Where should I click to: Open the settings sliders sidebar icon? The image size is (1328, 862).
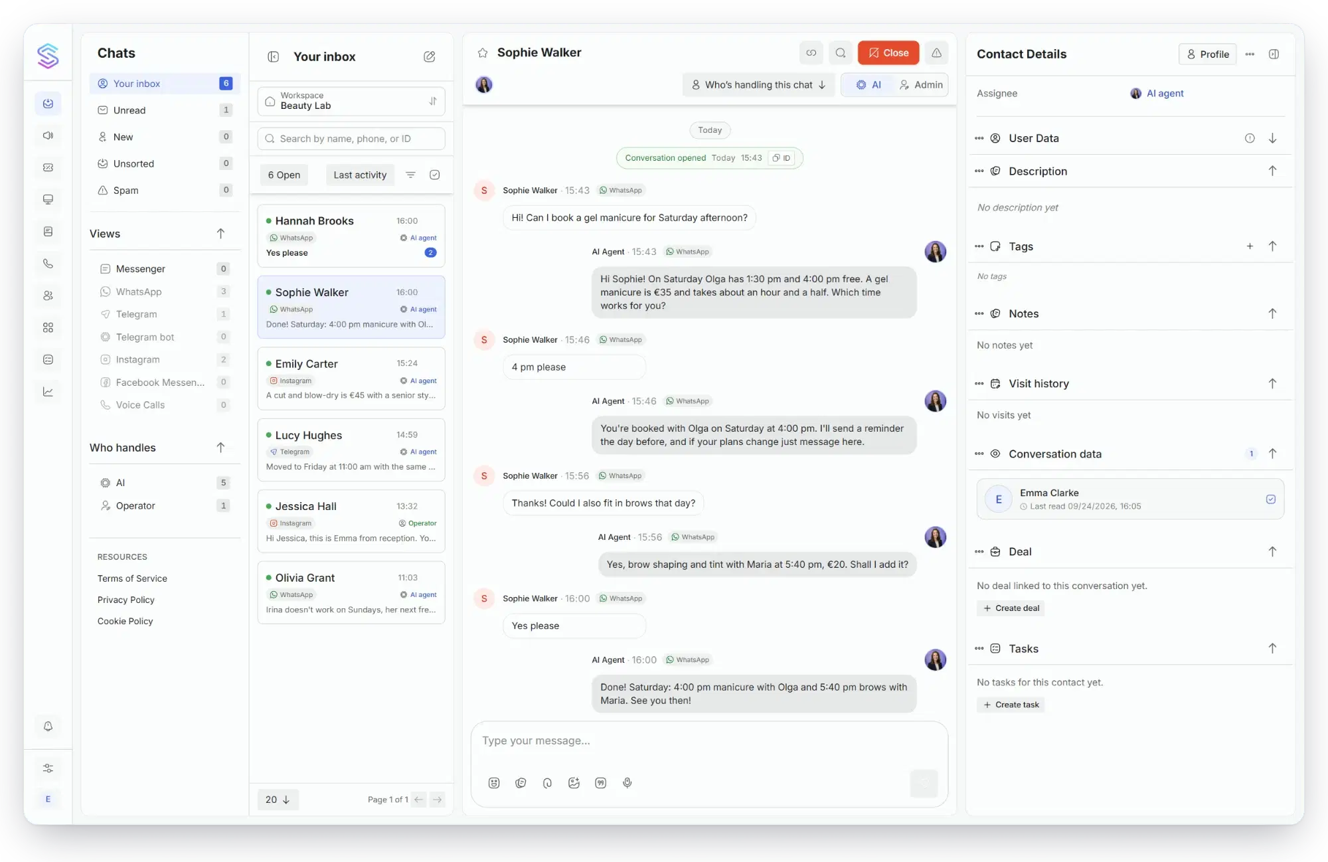tap(48, 768)
